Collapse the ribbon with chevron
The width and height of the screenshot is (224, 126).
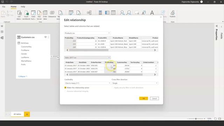pos(223,22)
